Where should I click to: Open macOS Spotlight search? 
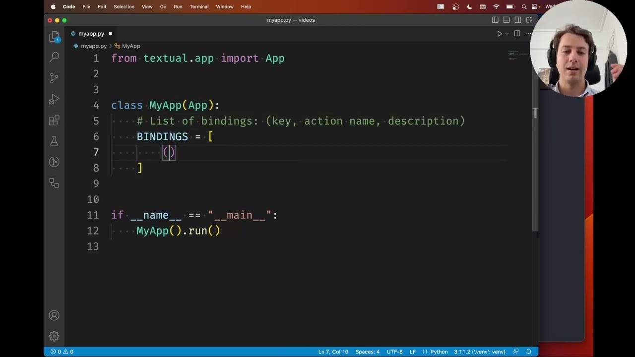(x=524, y=6)
